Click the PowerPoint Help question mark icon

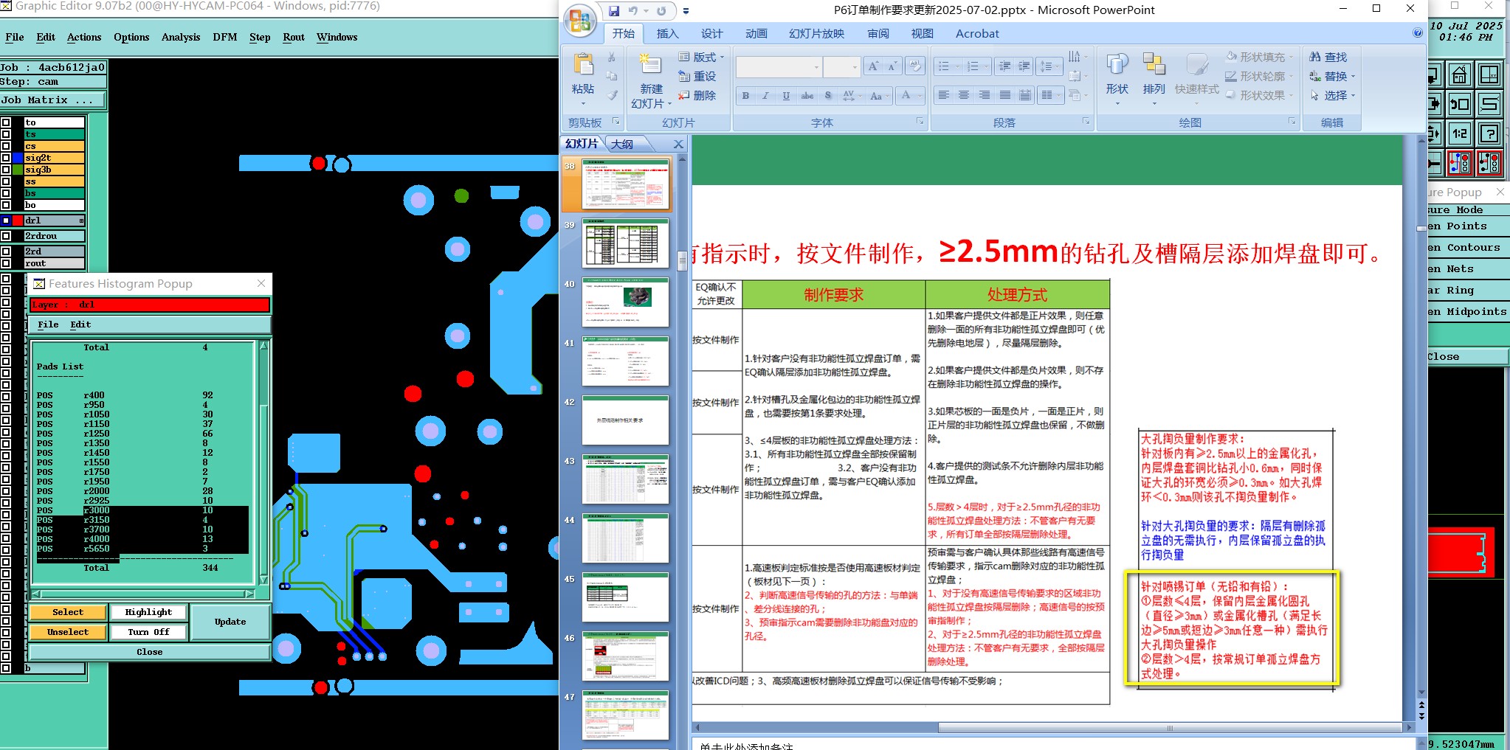[x=1417, y=33]
